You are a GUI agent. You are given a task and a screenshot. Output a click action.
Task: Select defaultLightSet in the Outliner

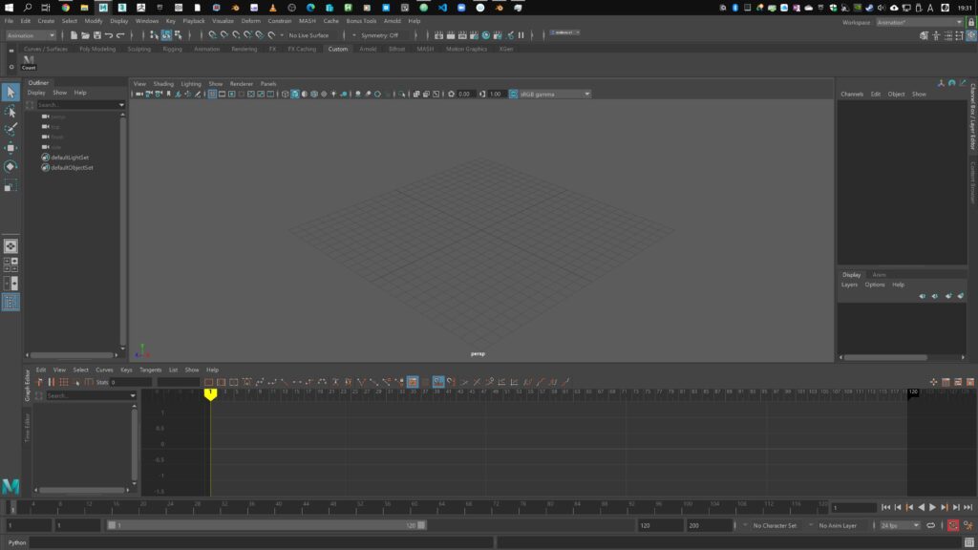click(x=69, y=158)
